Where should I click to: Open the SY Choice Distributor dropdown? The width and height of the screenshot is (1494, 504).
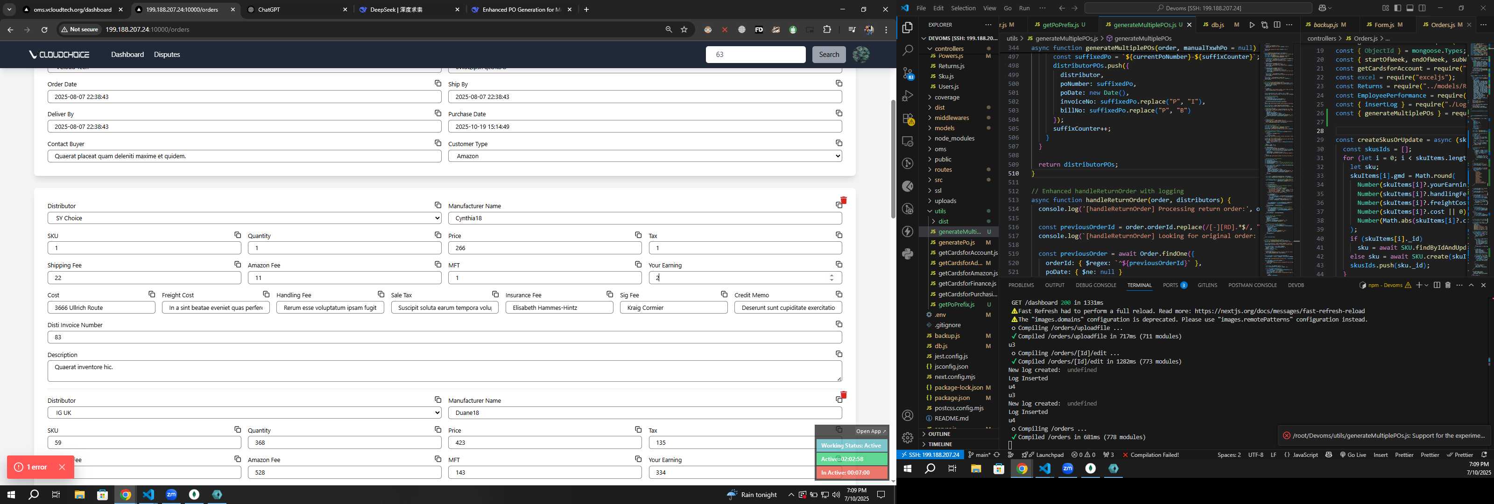coord(244,218)
